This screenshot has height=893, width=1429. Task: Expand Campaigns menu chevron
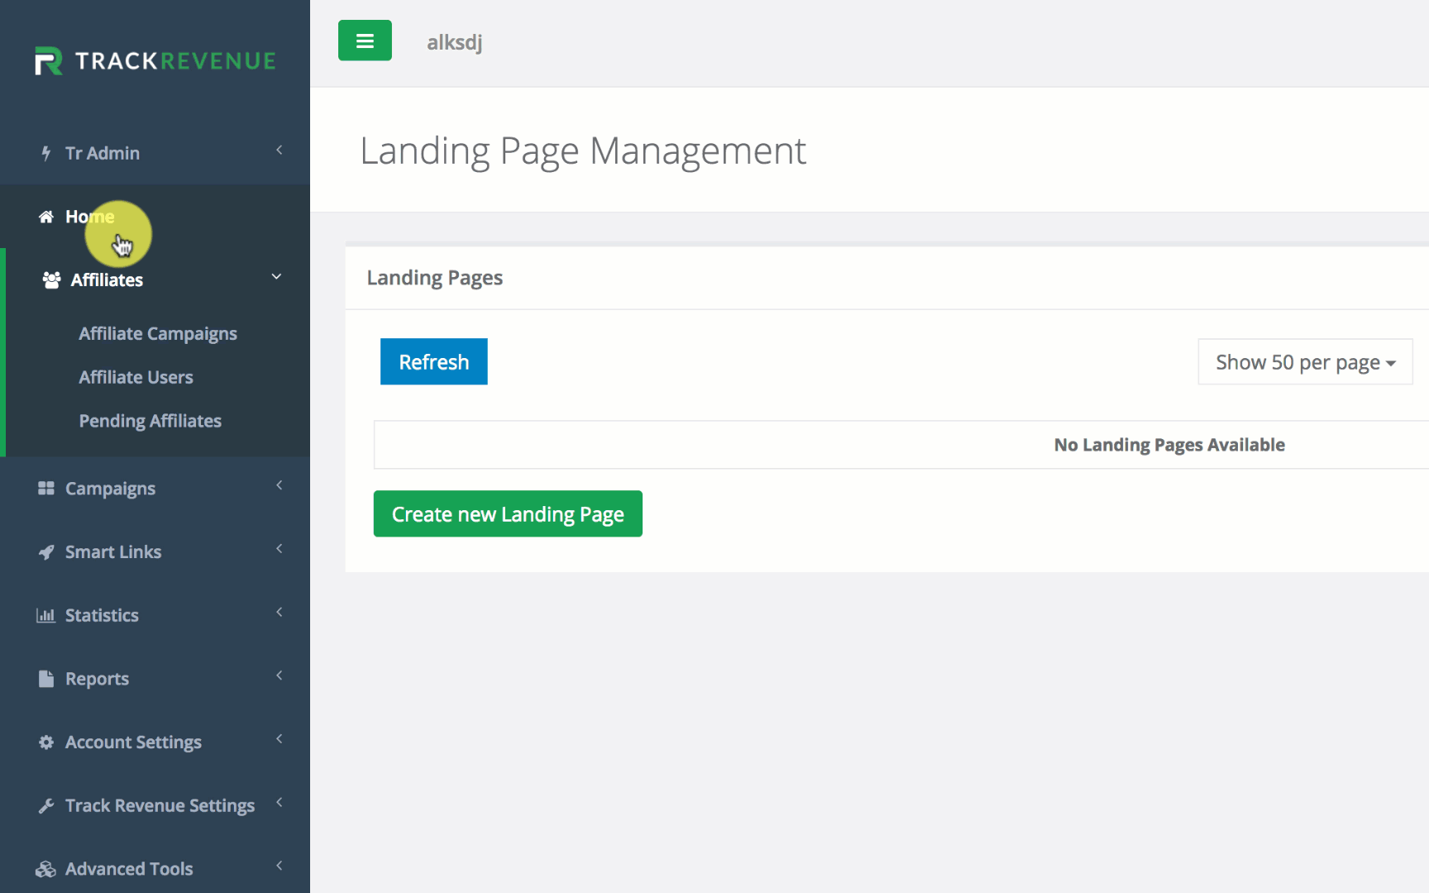click(280, 485)
